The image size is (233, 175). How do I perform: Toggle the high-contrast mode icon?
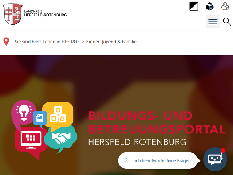(x=194, y=6)
